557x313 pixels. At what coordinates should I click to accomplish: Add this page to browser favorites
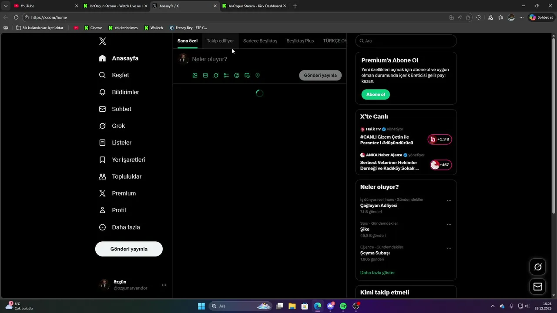click(468, 17)
